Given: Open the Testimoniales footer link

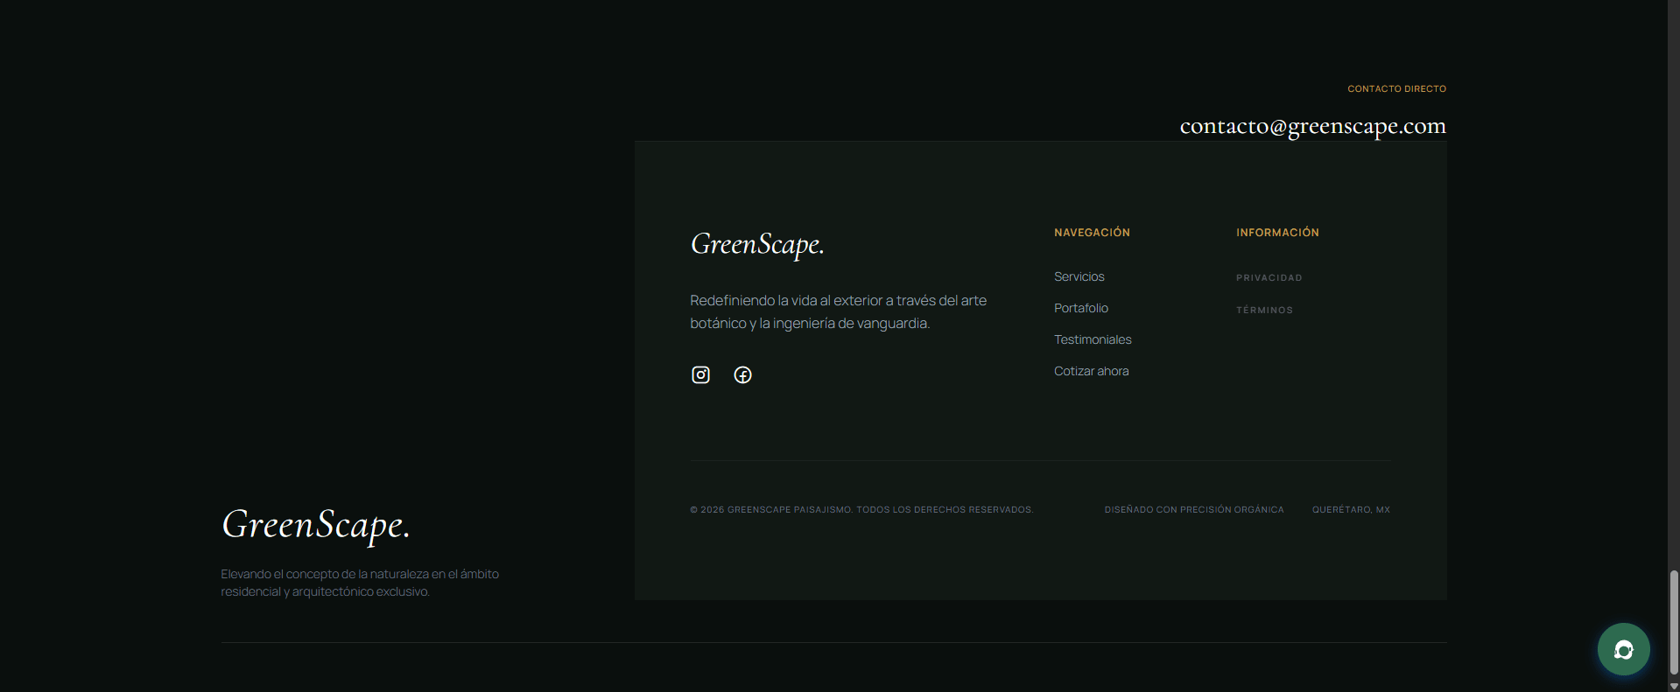Looking at the screenshot, I should pos(1093,339).
